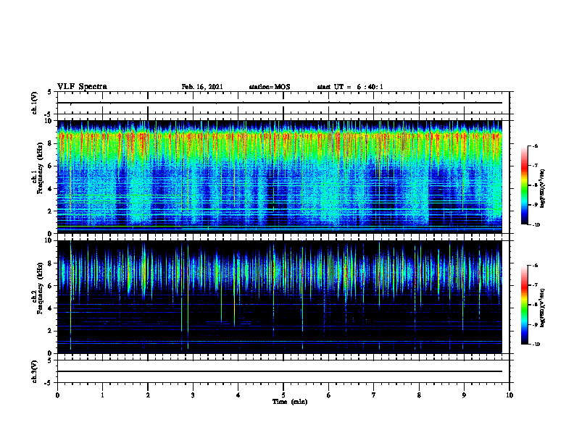Click the ch.2 frequency tick "2"
574x443 pixels.
pyautogui.click(x=51, y=331)
